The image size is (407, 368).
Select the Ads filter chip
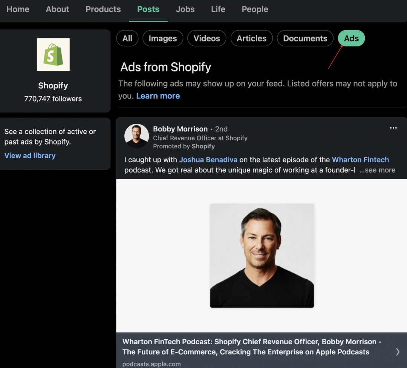[x=351, y=38]
